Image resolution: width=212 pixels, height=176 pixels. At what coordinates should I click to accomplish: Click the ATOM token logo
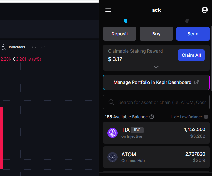click(x=113, y=157)
